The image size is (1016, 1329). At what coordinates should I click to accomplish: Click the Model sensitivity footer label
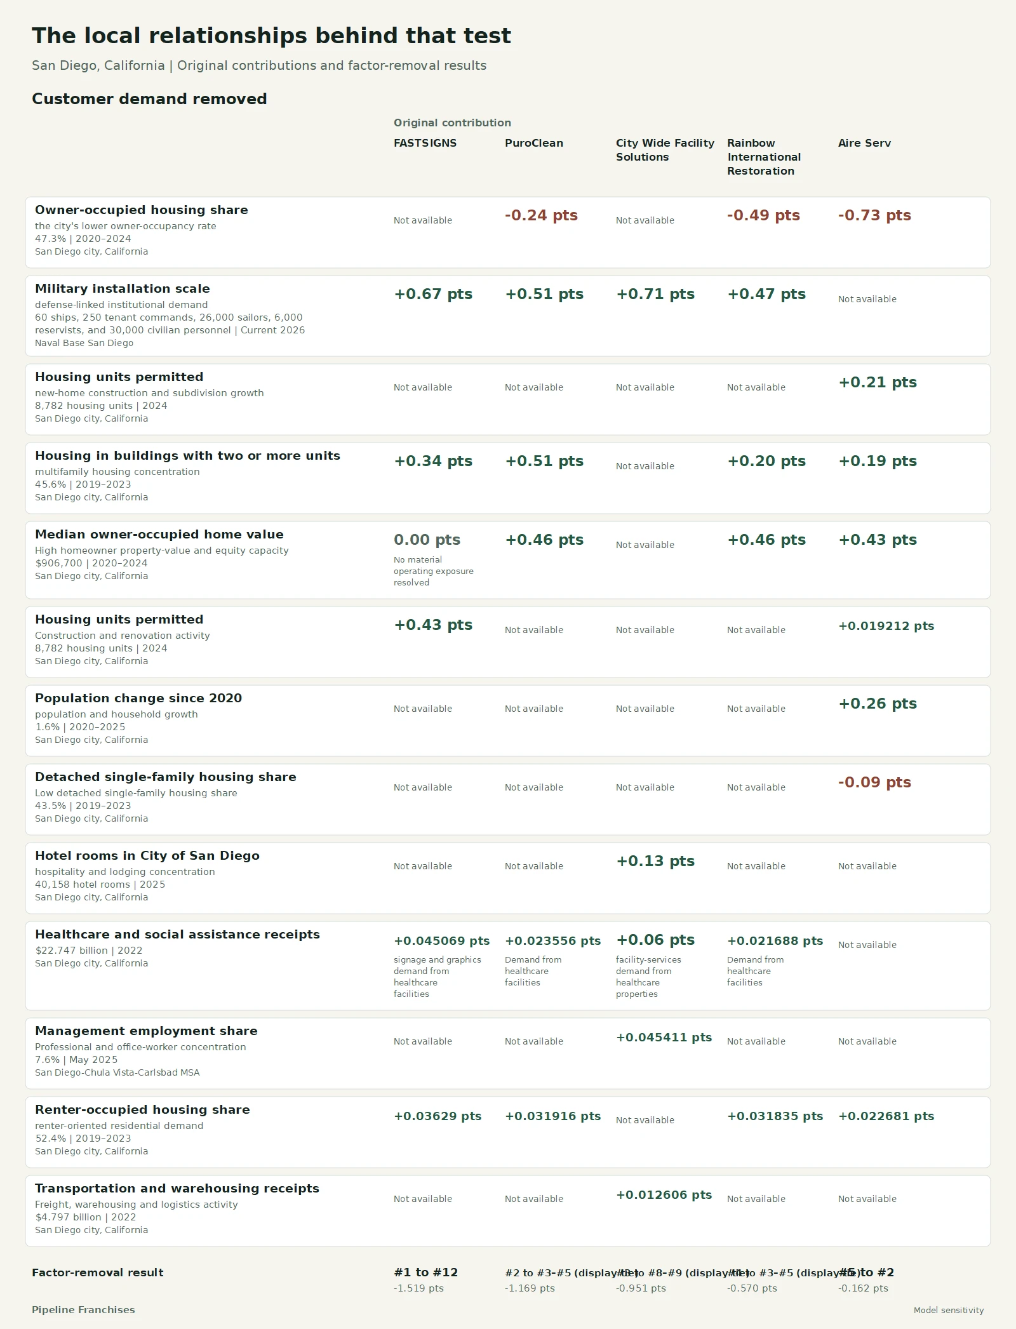coord(949,1310)
